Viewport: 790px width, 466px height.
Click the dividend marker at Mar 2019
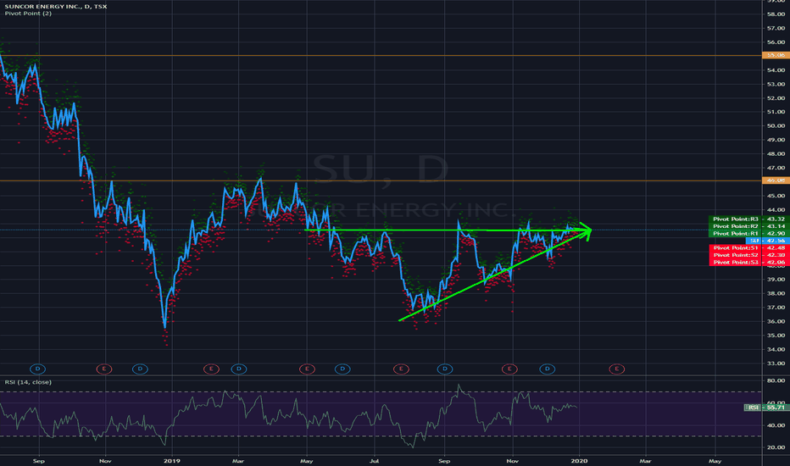click(239, 369)
